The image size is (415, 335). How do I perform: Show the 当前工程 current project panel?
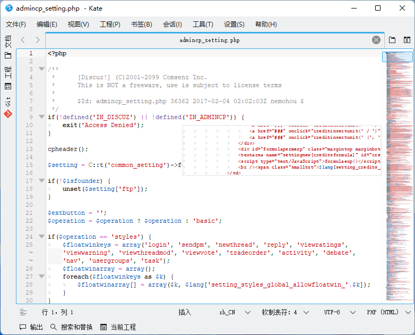pos(118,327)
